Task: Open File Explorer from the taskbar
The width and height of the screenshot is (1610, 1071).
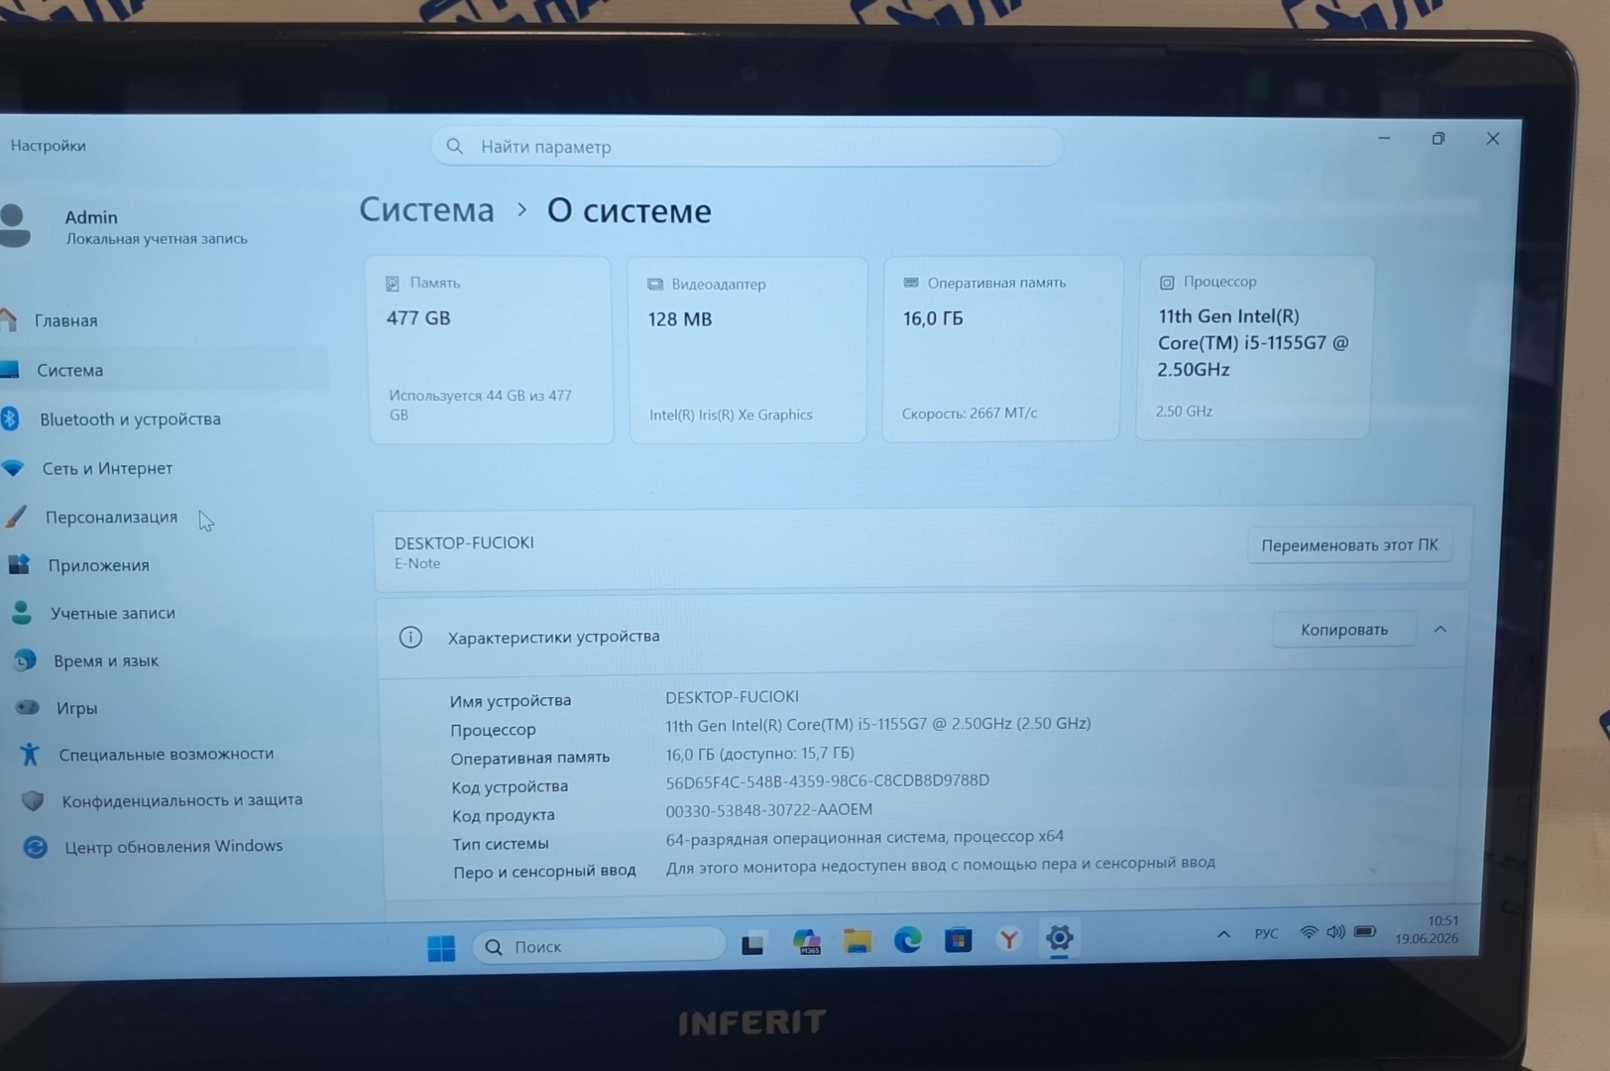Action: 858,941
